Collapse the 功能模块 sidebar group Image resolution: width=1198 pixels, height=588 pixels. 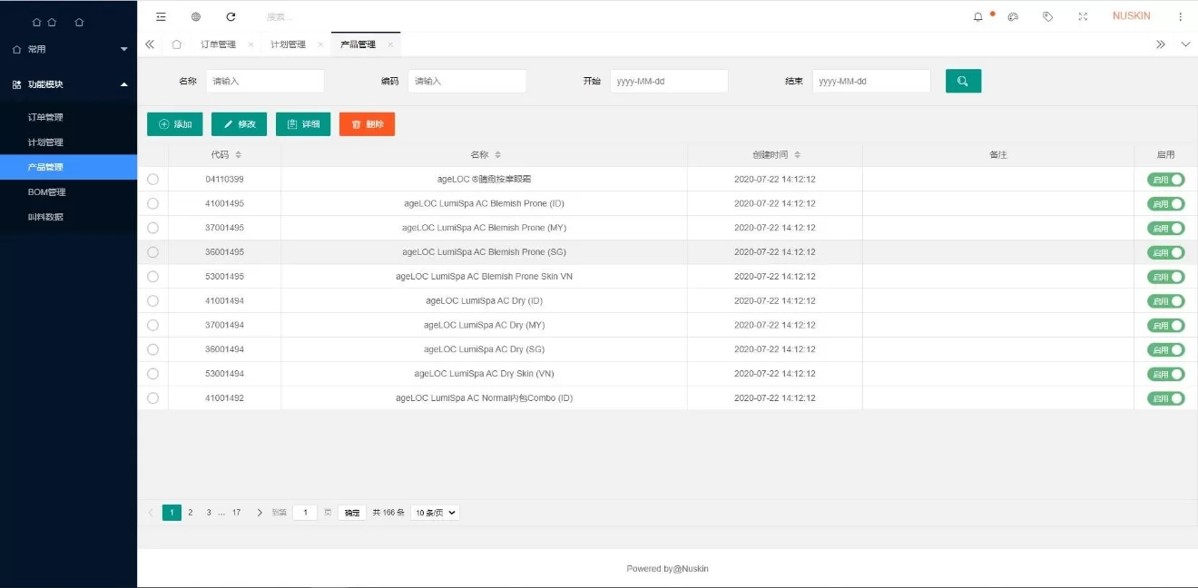pos(69,84)
